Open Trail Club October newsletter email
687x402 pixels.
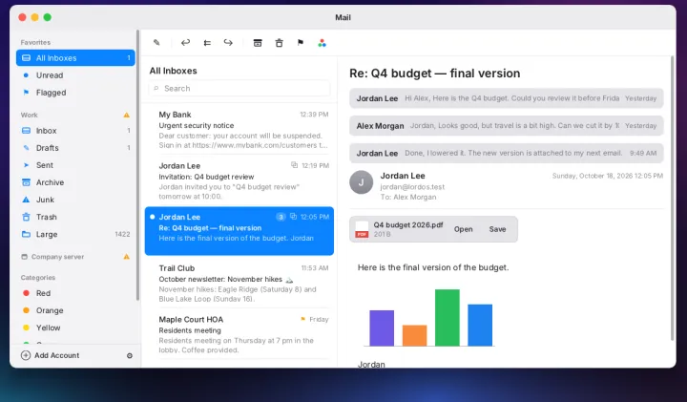coord(239,284)
